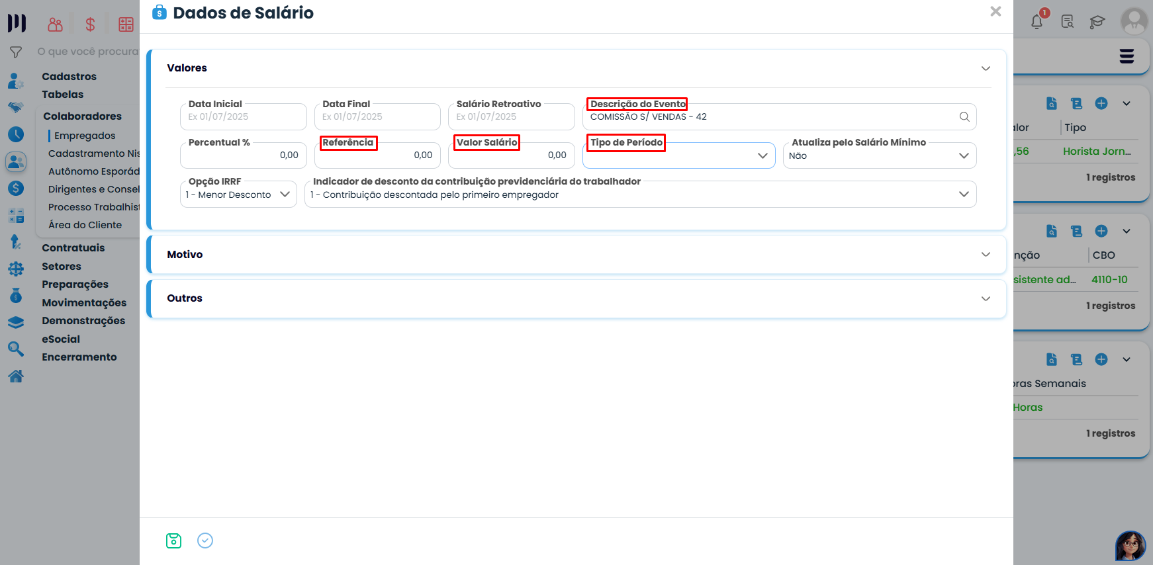
Task: Open Atualiza pelo Salário Mínimo dropdown
Action: (x=880, y=155)
